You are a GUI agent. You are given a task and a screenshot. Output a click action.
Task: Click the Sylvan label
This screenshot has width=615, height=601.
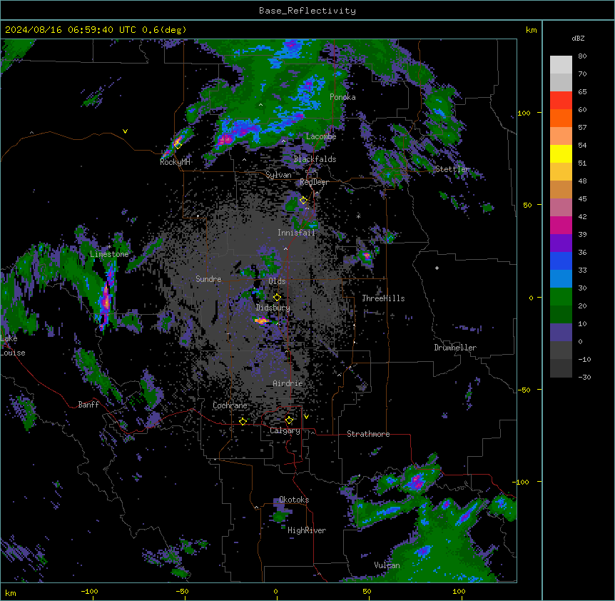click(278, 175)
